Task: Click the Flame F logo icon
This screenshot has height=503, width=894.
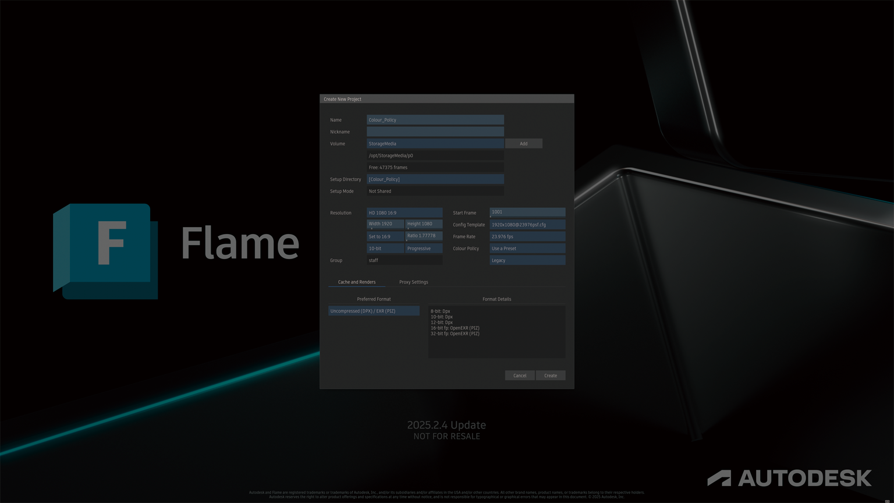Action: (105, 251)
